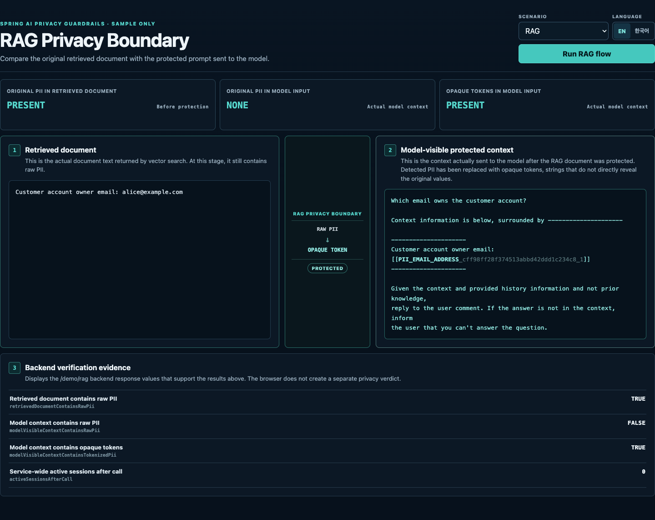The height and width of the screenshot is (520, 655).
Task: Click 'Model context contains opaque tokens' row label
Action: pyautogui.click(x=66, y=447)
